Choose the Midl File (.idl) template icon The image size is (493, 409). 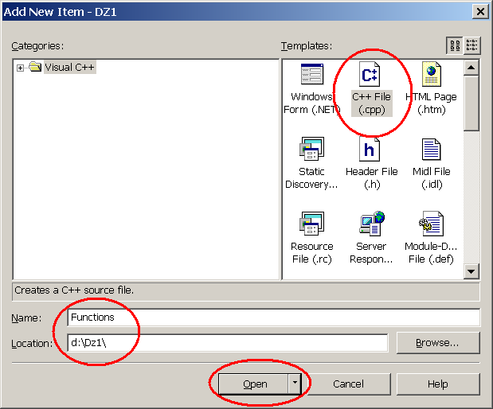431,150
